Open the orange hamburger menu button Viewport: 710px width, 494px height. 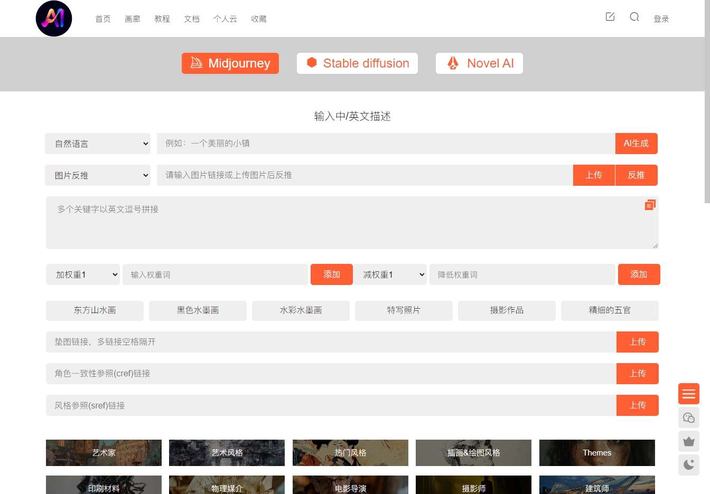pos(688,394)
